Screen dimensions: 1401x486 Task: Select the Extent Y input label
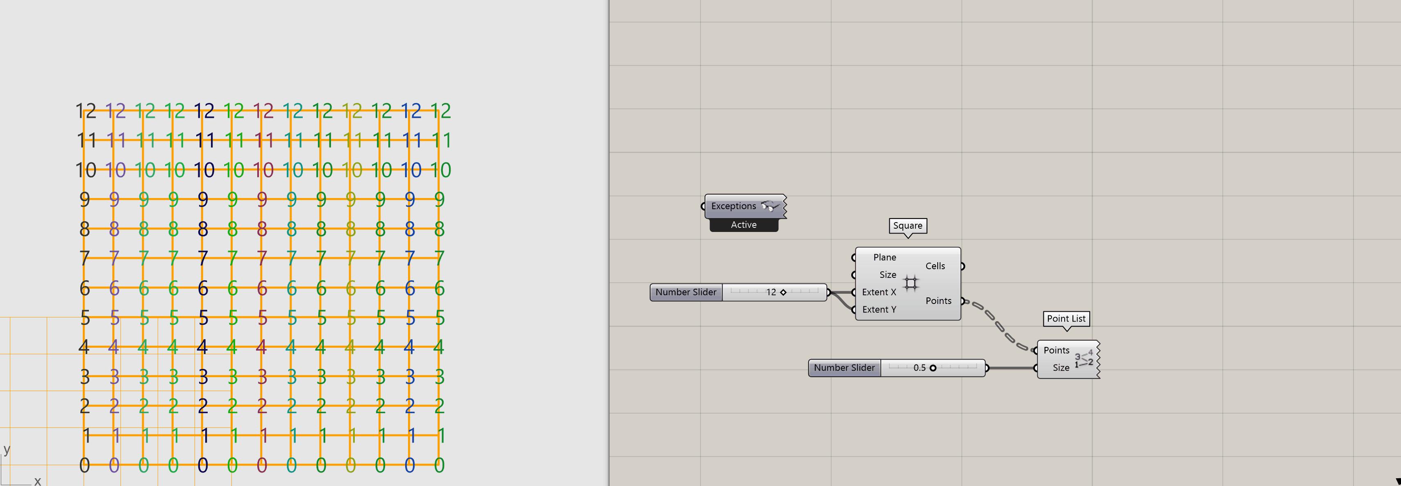point(879,310)
